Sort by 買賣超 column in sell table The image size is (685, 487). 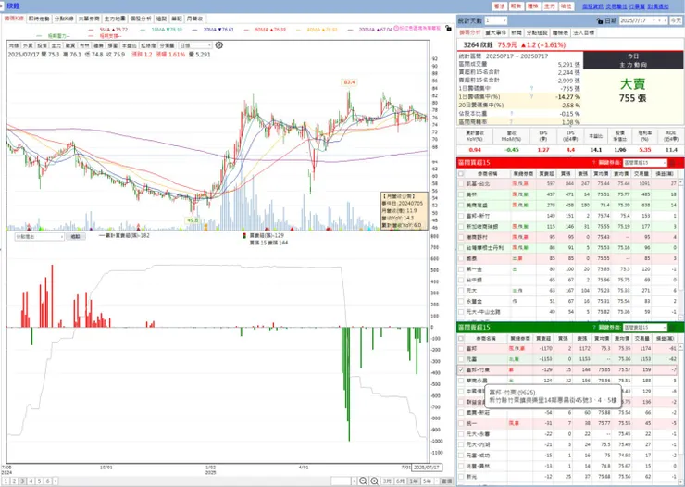(x=543, y=338)
